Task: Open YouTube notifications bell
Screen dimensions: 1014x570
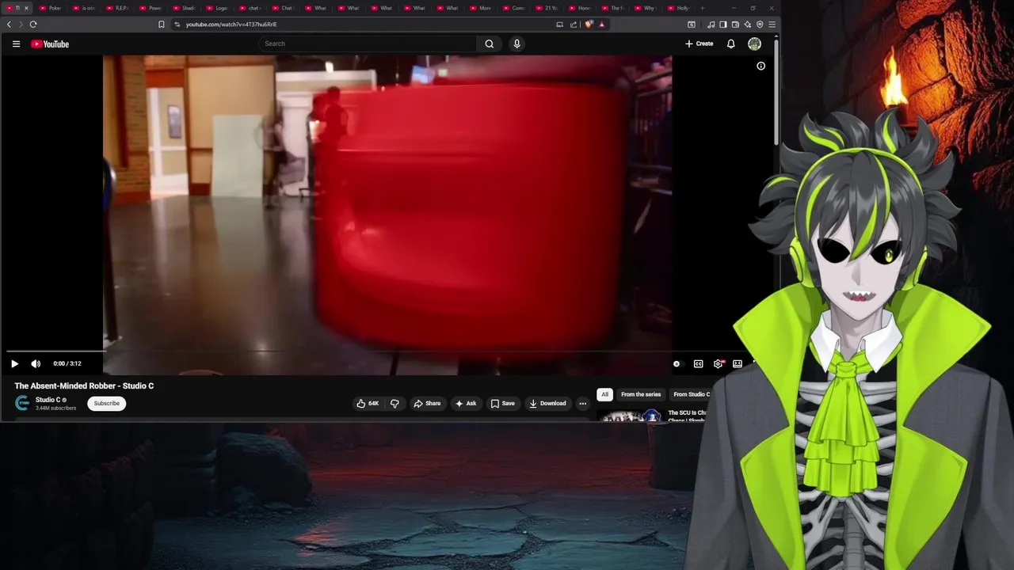Action: click(730, 44)
